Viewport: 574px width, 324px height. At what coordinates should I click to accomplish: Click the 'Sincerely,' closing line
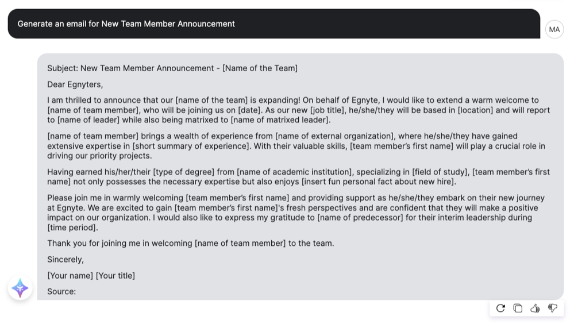coord(66,260)
